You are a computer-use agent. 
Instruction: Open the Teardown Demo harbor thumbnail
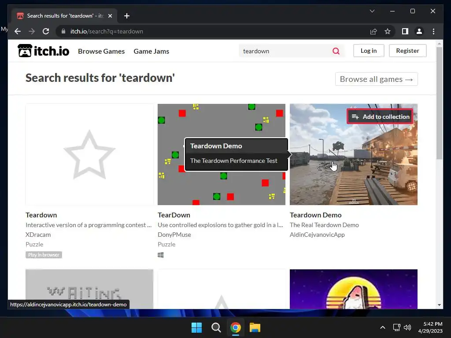[354, 154]
